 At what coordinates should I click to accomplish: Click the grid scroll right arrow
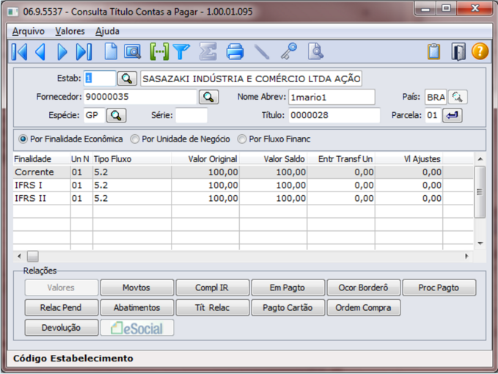(x=466, y=256)
